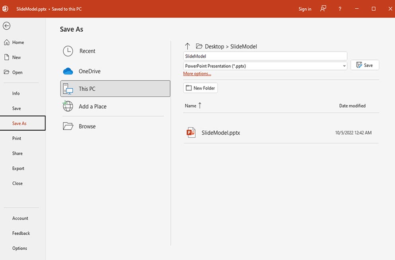
Task: Select OneDrive as save location
Action: (x=115, y=71)
